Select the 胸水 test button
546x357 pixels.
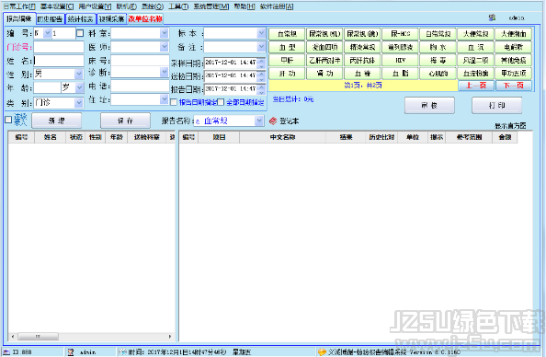point(438,47)
